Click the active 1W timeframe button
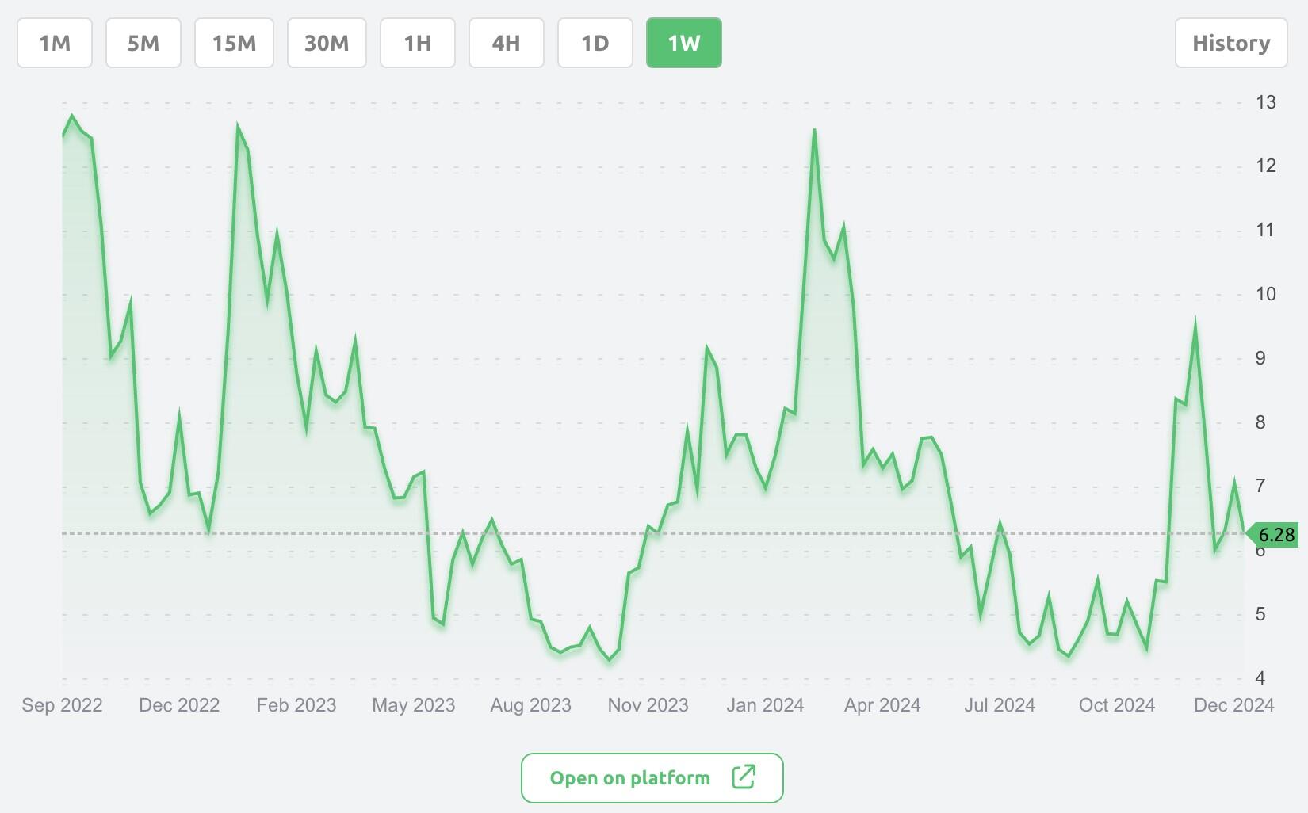Screen dimensions: 1308x813 click(684, 43)
